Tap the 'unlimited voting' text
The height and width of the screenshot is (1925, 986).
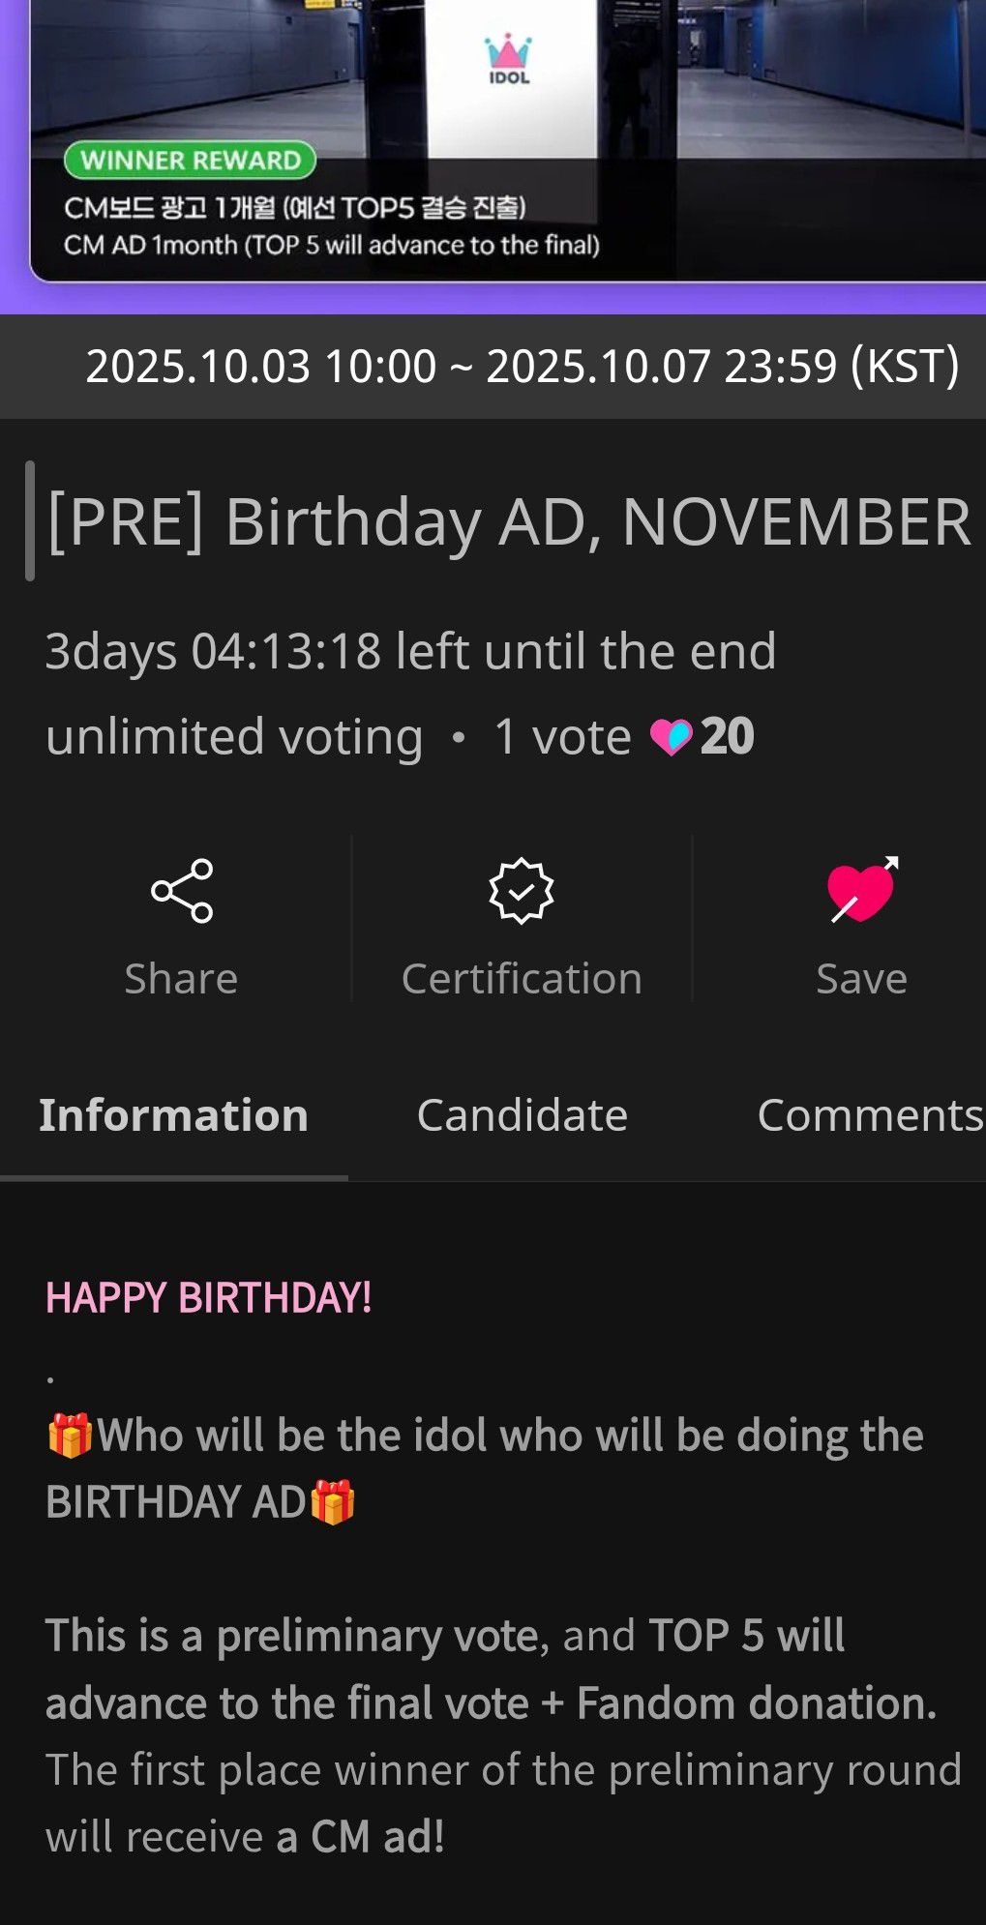pos(234,737)
